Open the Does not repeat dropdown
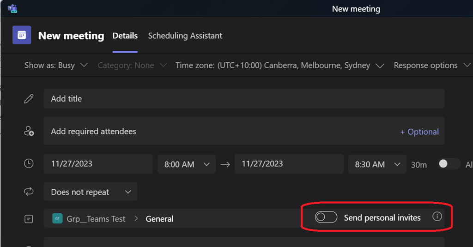Screen dimensions: 473x247 pos(91,192)
